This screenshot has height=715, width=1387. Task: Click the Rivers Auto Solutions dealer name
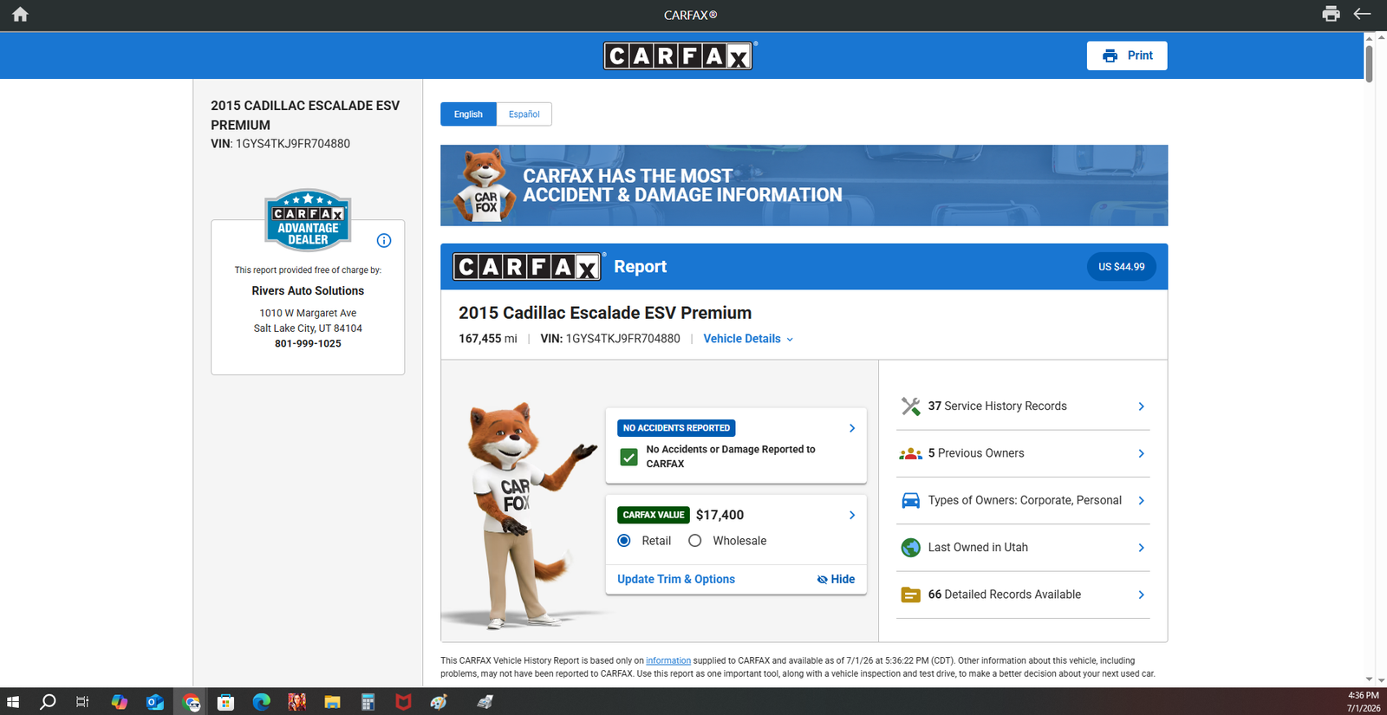(308, 291)
